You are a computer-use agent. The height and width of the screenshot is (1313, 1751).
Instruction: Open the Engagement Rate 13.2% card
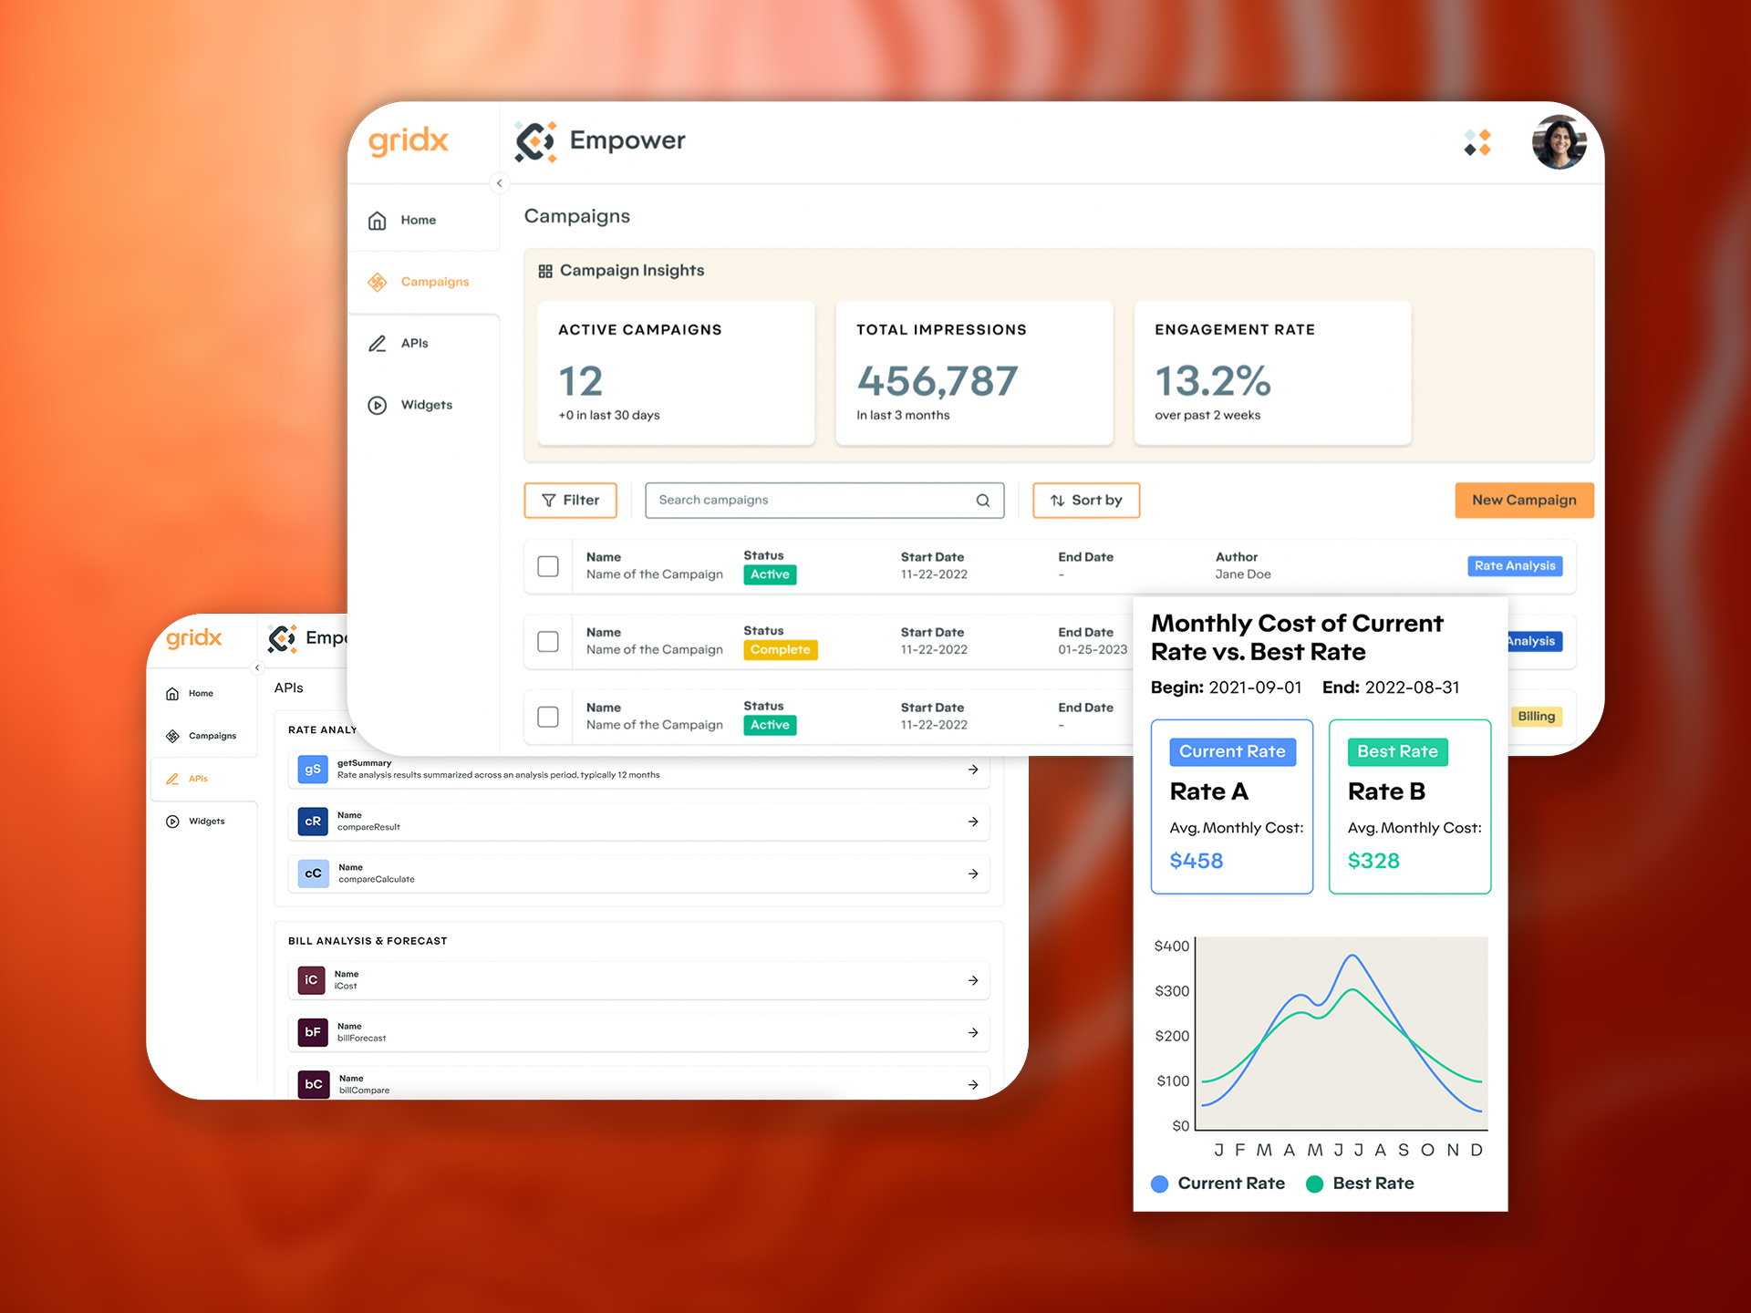pyautogui.click(x=1272, y=373)
